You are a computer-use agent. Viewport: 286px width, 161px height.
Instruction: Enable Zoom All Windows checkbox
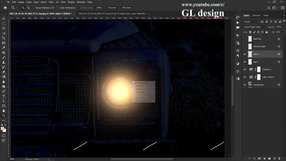click(x=58, y=8)
